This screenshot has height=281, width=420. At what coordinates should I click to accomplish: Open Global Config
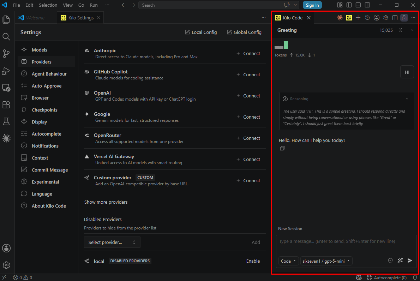pos(244,32)
